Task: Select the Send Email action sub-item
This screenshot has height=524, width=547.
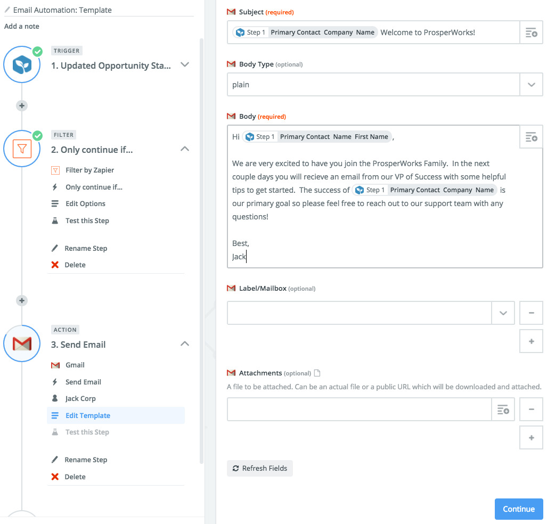Action: (83, 382)
